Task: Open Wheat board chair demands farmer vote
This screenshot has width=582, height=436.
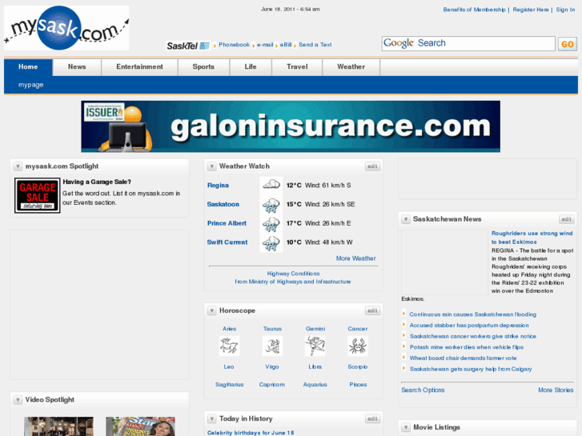Action: (463, 358)
